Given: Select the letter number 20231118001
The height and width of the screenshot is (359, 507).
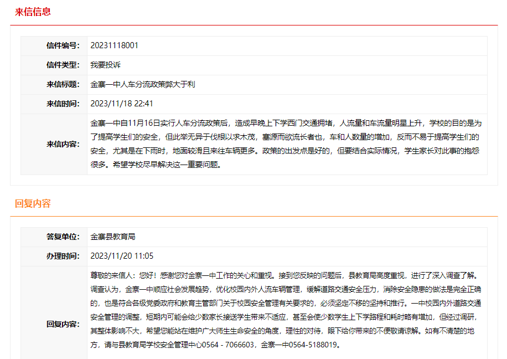Looking at the screenshot, I should pyautogui.click(x=114, y=45).
